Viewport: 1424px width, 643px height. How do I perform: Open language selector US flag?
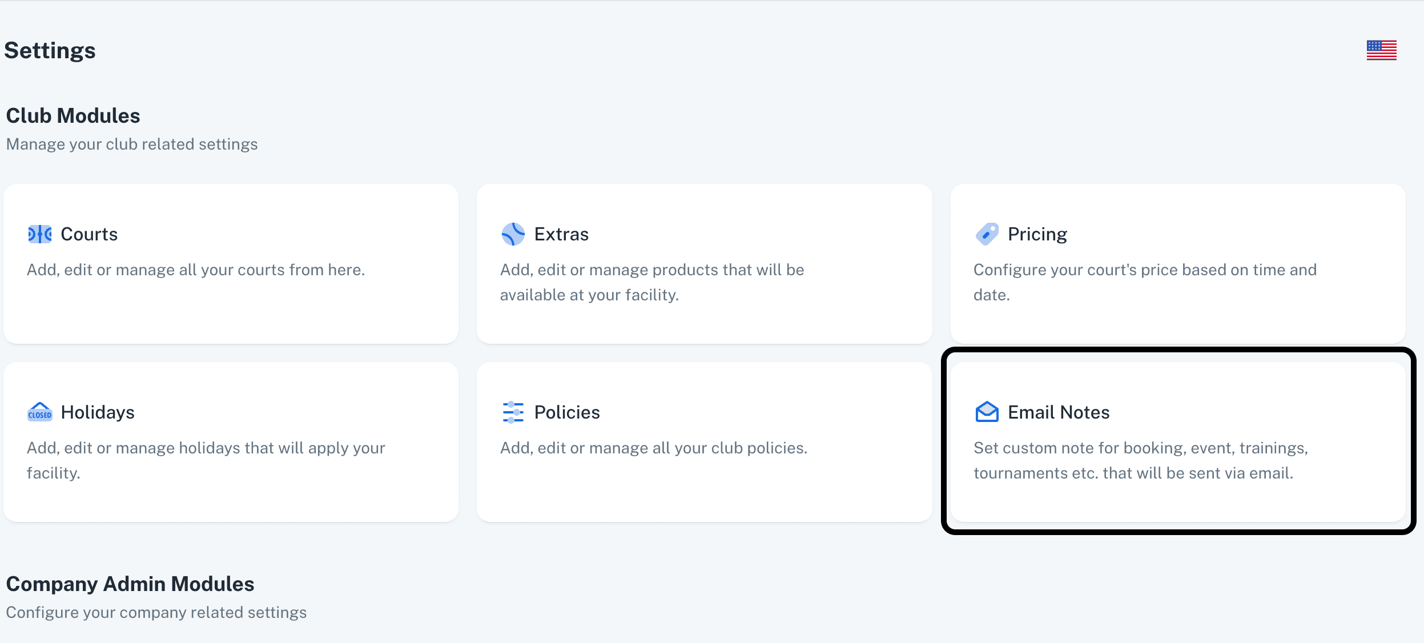1381,50
